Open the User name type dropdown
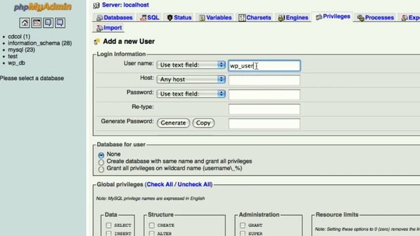 tap(191, 65)
